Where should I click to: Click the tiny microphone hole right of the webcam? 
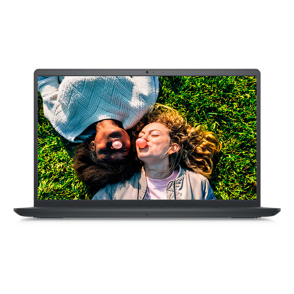[x=163, y=72]
